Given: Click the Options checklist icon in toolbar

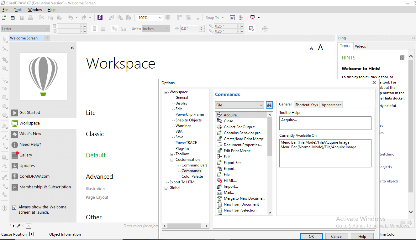Looking at the screenshot, I should click(x=241, y=18).
